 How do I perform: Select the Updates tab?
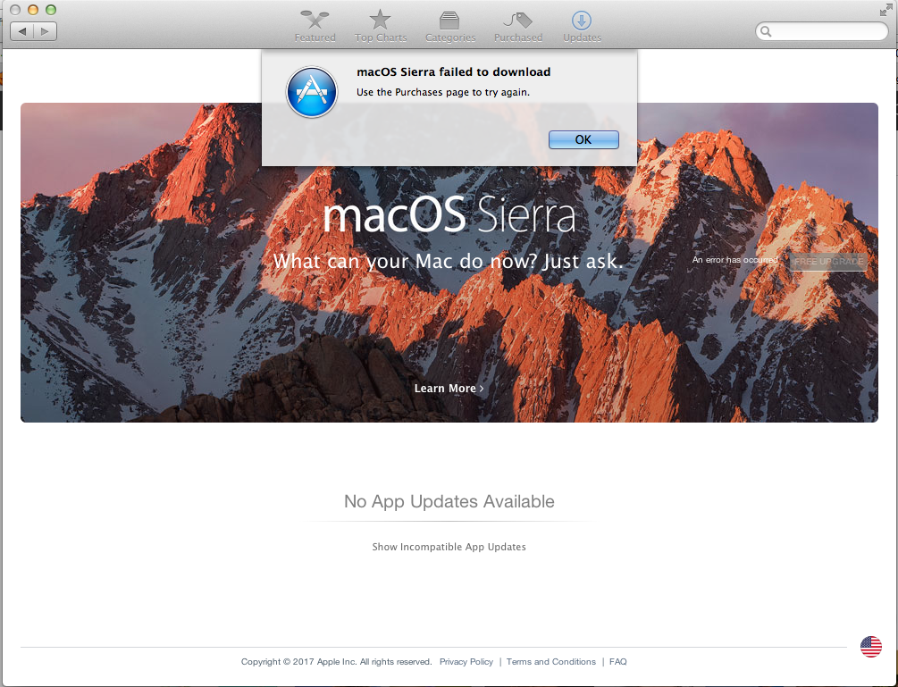582,27
